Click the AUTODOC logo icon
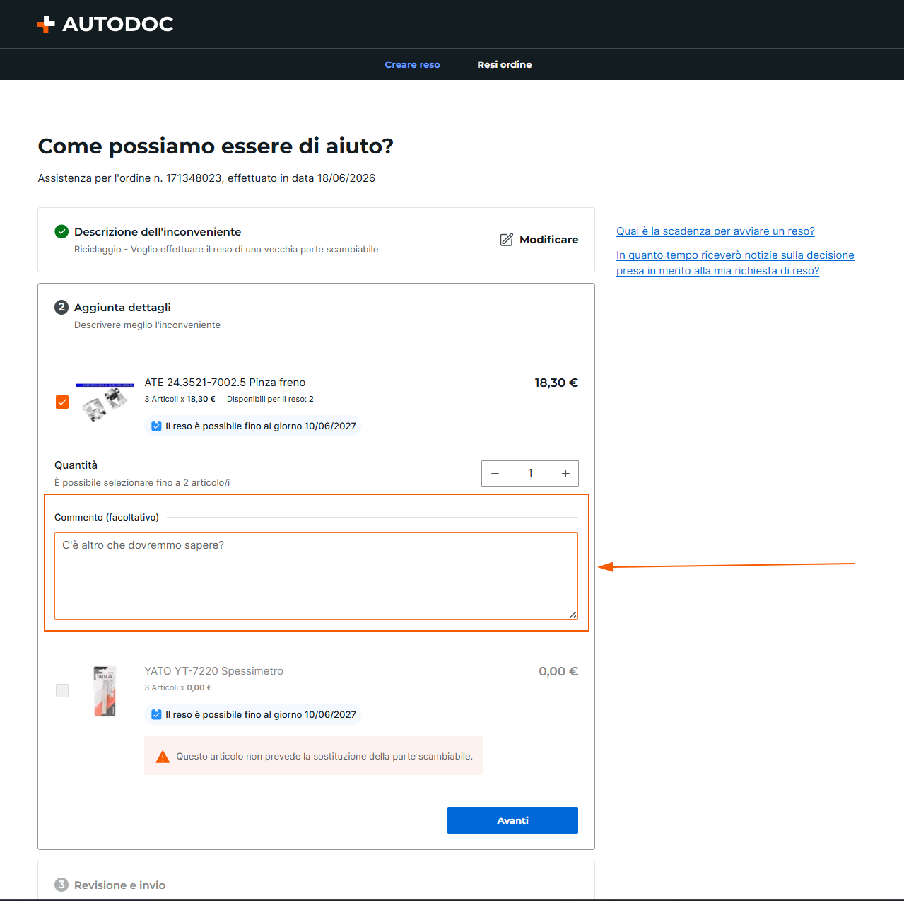Screen dimensions: 904x901 point(46,24)
